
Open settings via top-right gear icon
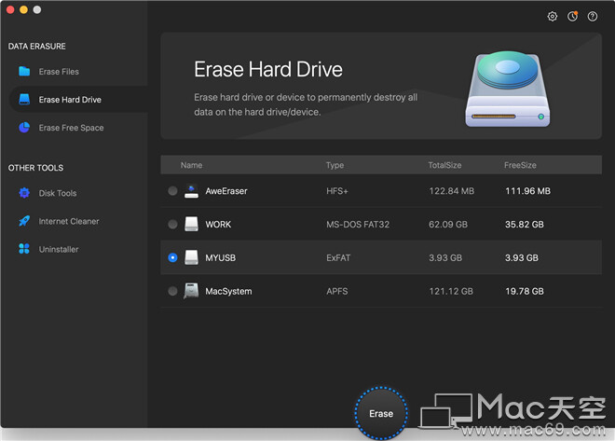pos(553,17)
